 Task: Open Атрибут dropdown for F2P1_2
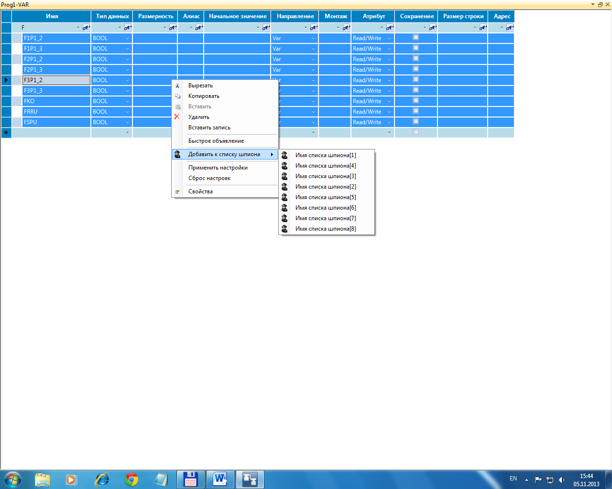(x=389, y=59)
